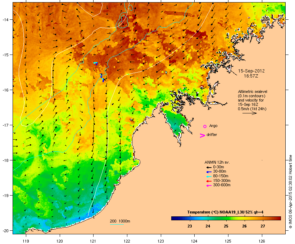Screen dimensions: 295x244
Task: Click the longitude label 122
Action: pos(127,241)
